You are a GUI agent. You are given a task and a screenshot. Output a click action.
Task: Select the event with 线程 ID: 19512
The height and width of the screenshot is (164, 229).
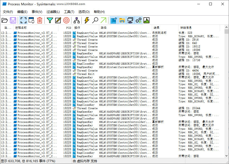tap(110, 46)
